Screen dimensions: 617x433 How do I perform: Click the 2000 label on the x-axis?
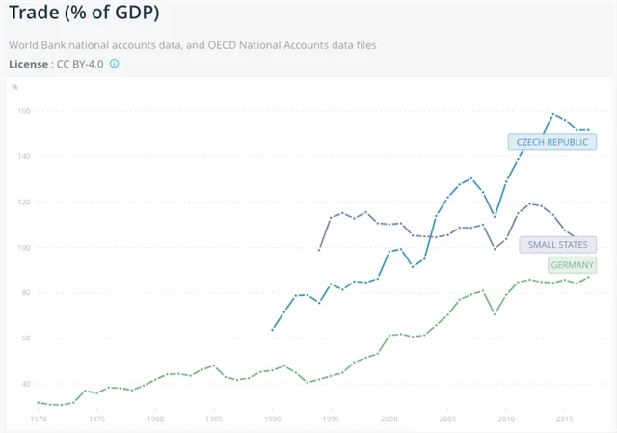pos(389,420)
